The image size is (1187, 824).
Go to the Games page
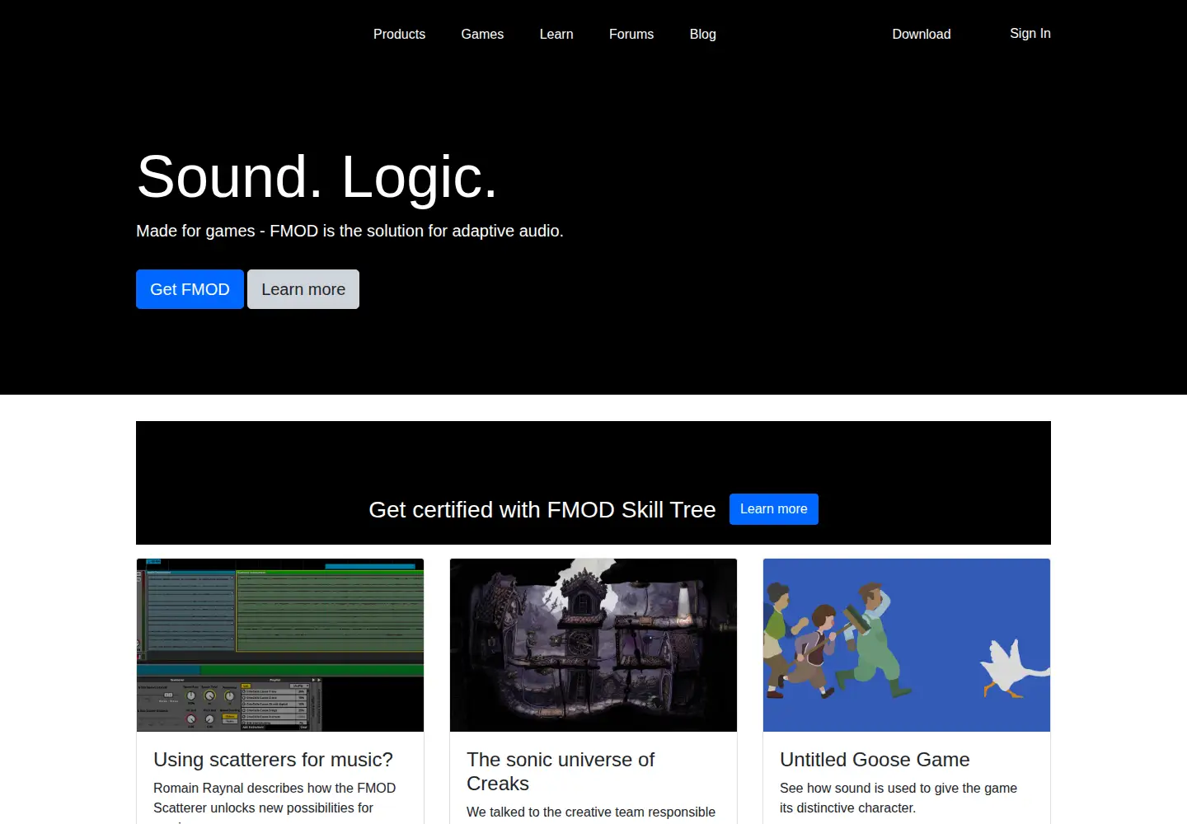pyautogui.click(x=482, y=34)
